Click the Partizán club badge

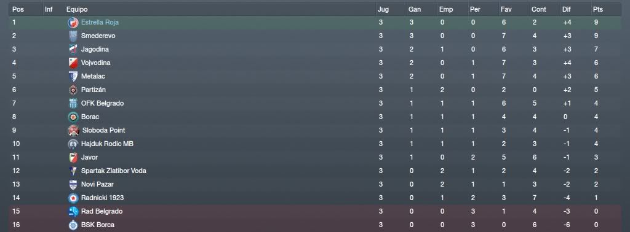pos(73,90)
